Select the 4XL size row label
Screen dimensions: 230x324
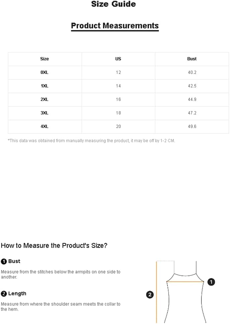45,127
